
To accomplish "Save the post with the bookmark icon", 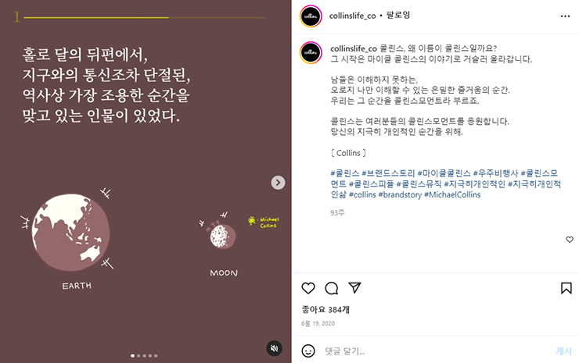I will click(x=566, y=288).
